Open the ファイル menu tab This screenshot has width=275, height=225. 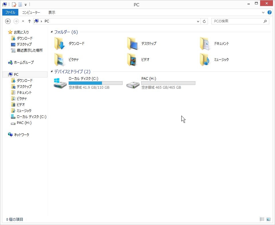point(10,12)
